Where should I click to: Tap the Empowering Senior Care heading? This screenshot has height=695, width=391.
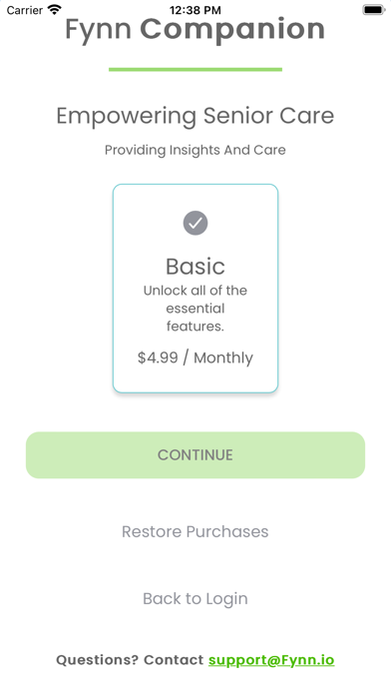point(195,116)
